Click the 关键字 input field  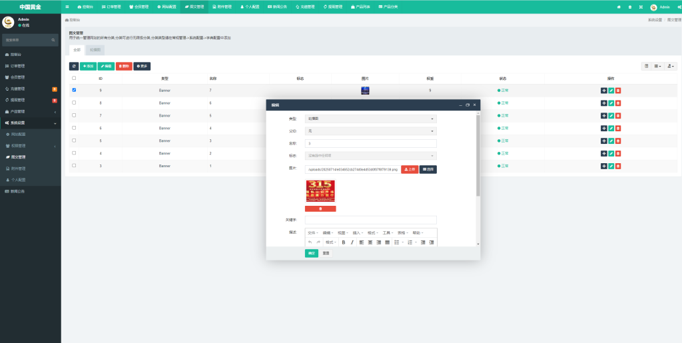[x=370, y=220]
